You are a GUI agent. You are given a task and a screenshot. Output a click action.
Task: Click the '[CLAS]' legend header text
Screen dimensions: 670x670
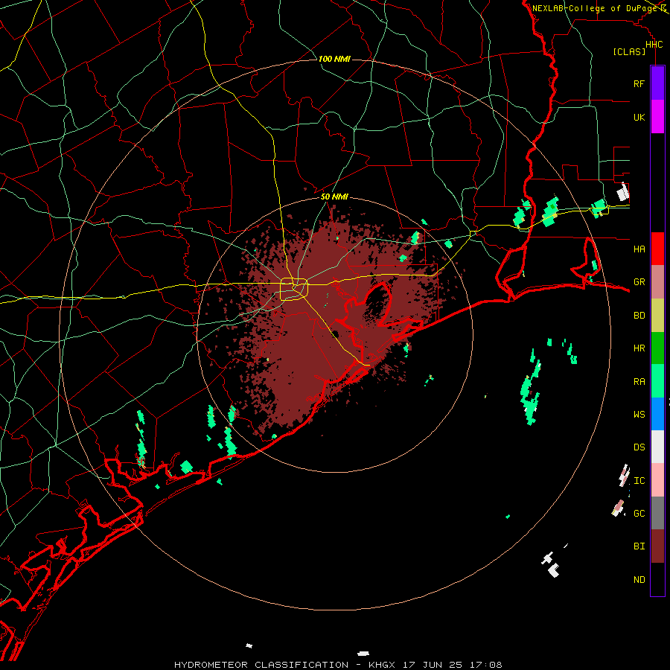pos(629,52)
